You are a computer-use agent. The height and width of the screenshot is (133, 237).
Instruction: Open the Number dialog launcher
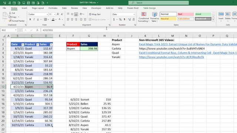click(135, 25)
